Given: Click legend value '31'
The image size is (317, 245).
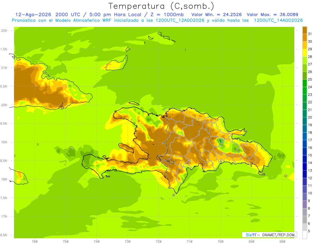Looking at the screenshot, I should click(x=310, y=34).
